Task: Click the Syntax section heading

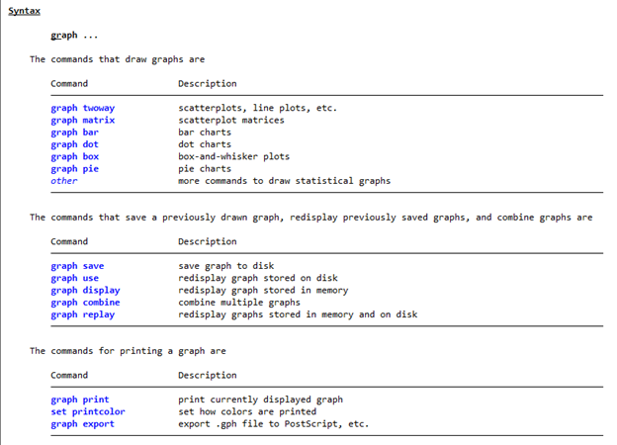Action: click(25, 11)
